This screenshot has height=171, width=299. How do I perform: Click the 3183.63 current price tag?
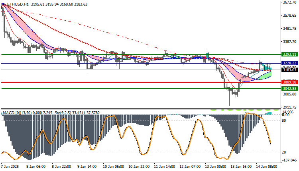pyautogui.click(x=289, y=70)
